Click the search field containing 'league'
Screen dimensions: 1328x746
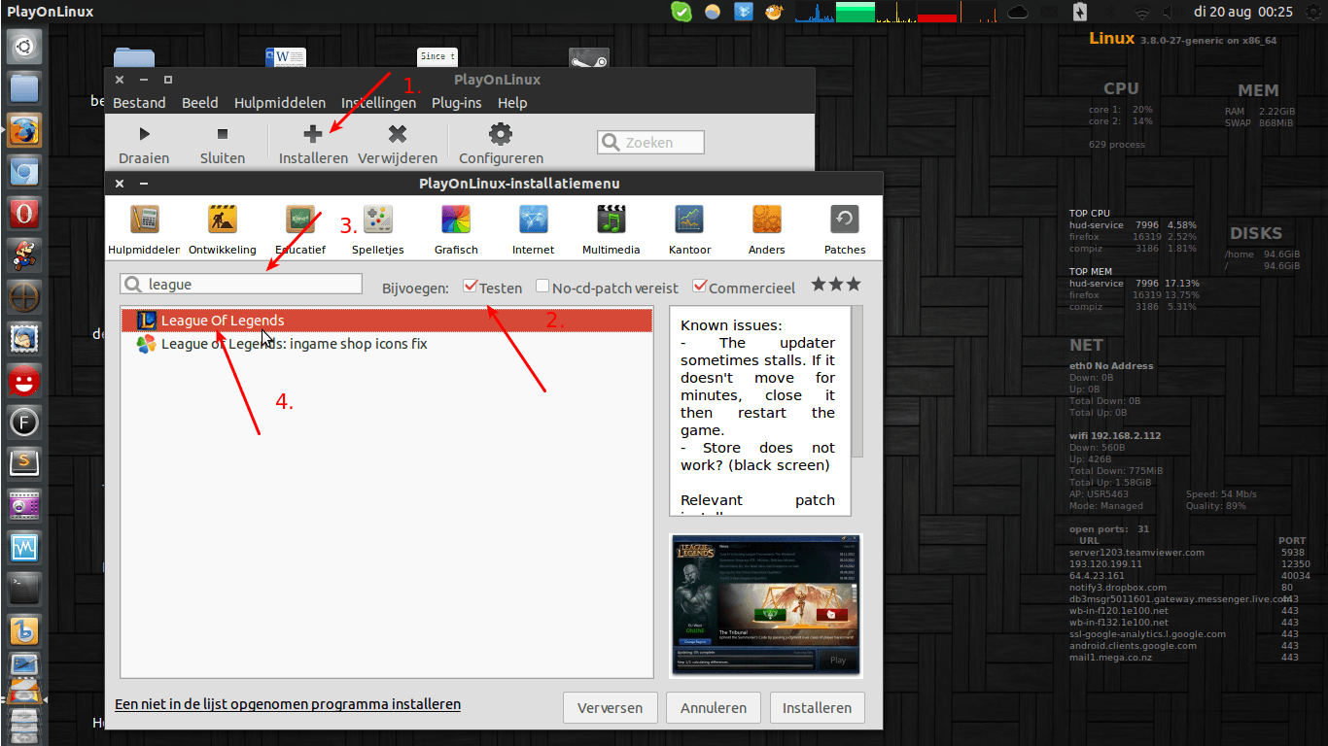[x=241, y=284]
